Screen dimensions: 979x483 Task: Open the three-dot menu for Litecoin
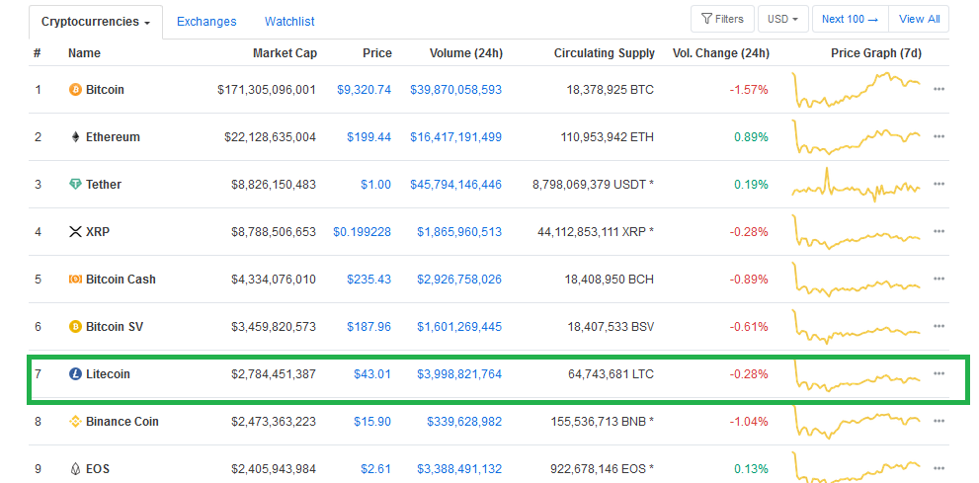938,373
